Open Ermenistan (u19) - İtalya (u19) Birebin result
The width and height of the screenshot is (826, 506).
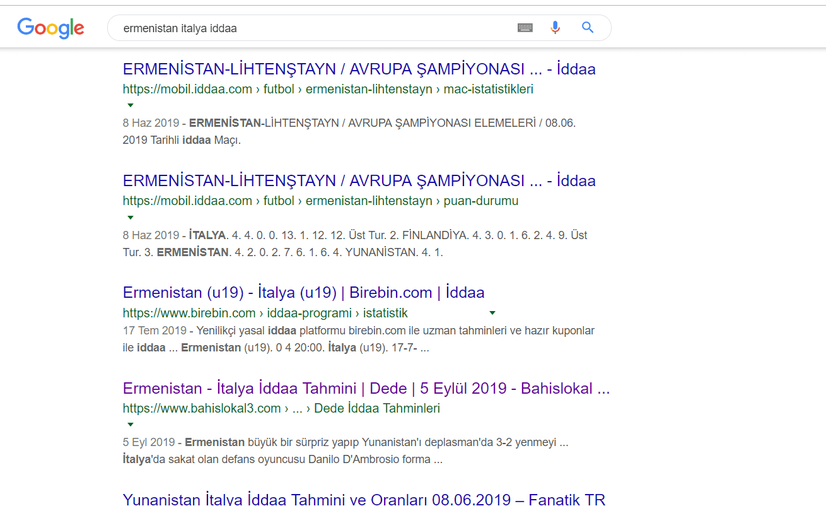coord(303,293)
